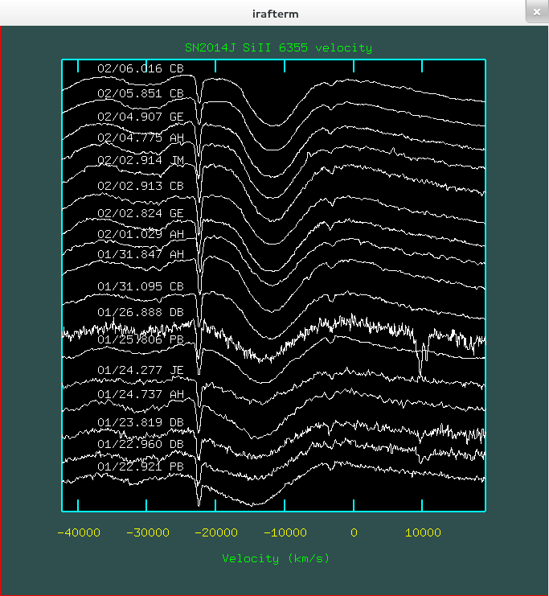This screenshot has height=596, width=549.
Task: Select the 02/05.851 CB spectrum label
Action: coord(141,93)
